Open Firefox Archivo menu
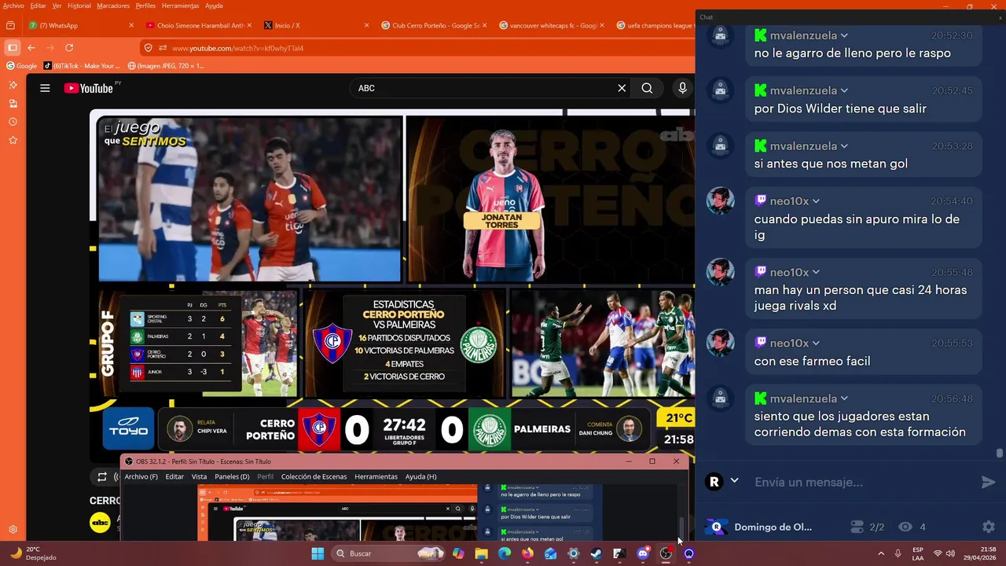The width and height of the screenshot is (1006, 566). point(13,6)
